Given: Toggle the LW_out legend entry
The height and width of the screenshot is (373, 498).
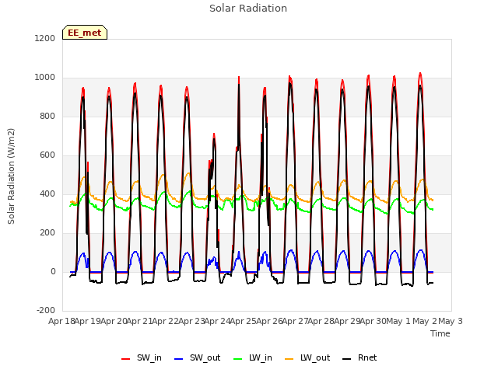Looking at the screenshot, I should tap(307, 357).
